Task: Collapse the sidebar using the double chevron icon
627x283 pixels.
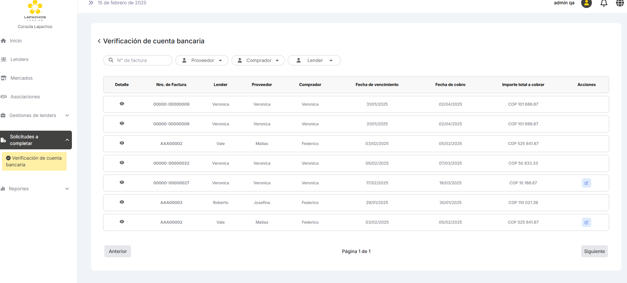Action: (x=91, y=3)
